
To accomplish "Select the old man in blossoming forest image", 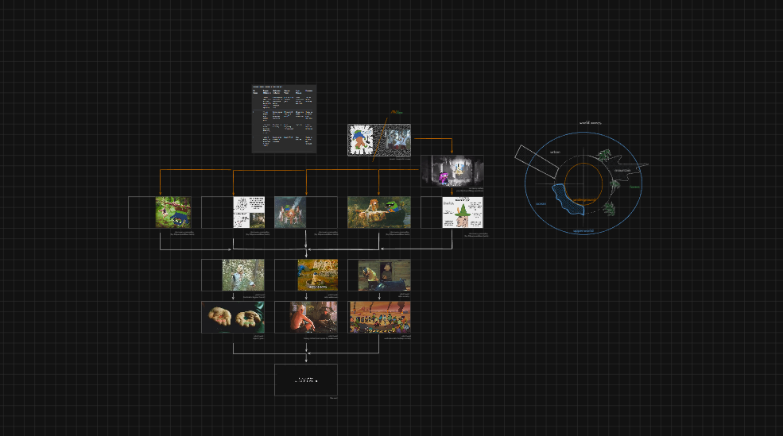I will pos(243,275).
